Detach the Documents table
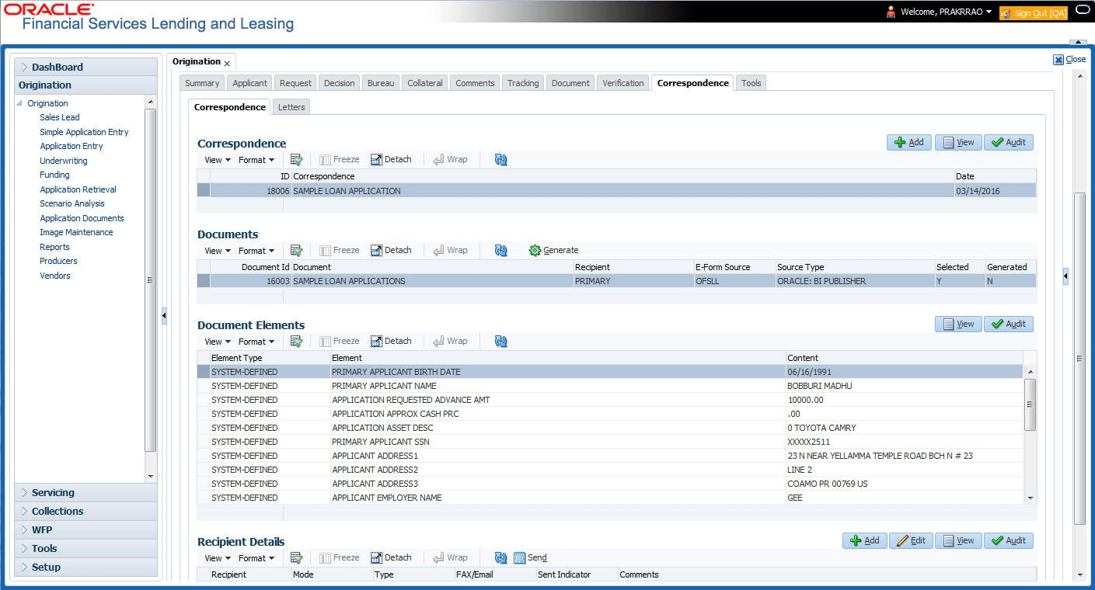Viewport: 1095px width, 590px height. pos(391,250)
